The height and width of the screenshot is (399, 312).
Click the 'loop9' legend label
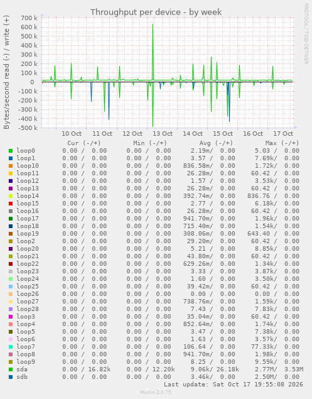[26, 362]
